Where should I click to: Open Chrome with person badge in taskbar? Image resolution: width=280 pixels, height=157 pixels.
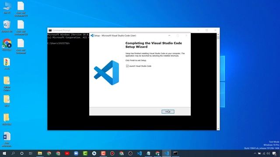point(157,153)
